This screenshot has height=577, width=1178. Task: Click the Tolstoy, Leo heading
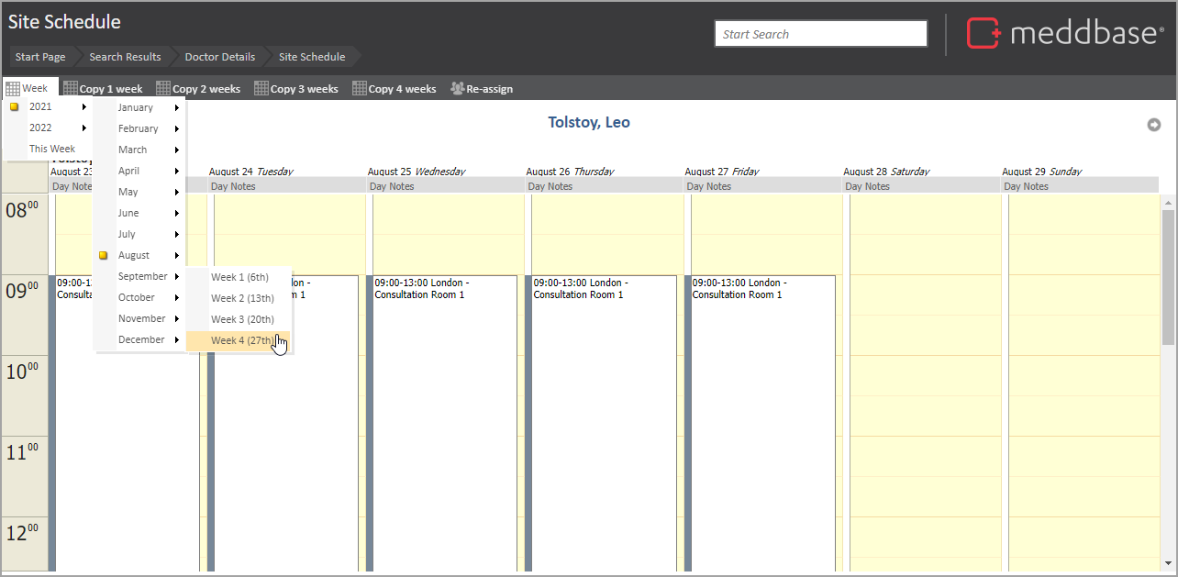589,122
